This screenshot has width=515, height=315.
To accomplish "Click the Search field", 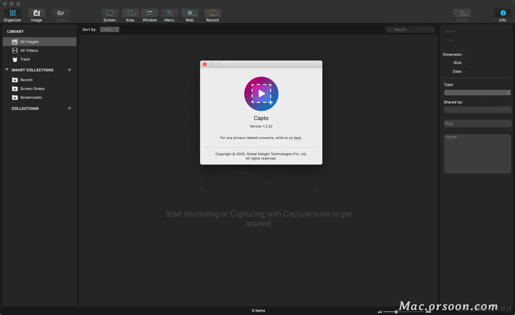I will click(410, 29).
